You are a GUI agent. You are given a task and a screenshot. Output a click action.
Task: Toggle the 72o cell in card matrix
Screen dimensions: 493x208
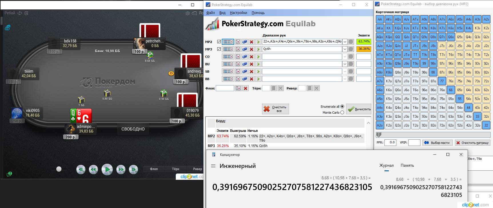[x=442, y=125]
